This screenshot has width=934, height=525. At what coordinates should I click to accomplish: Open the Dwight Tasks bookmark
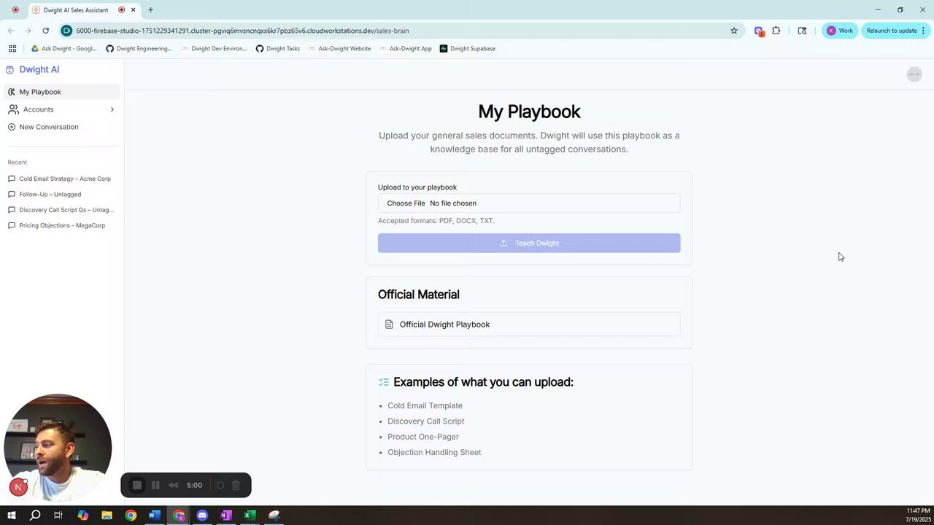278,49
